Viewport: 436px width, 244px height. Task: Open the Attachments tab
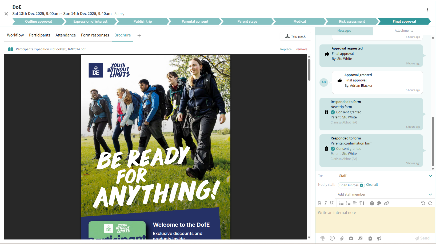pyautogui.click(x=404, y=31)
